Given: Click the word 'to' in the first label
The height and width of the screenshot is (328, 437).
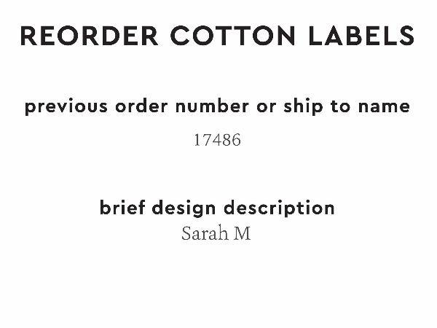Looking at the screenshot, I should [340, 106].
